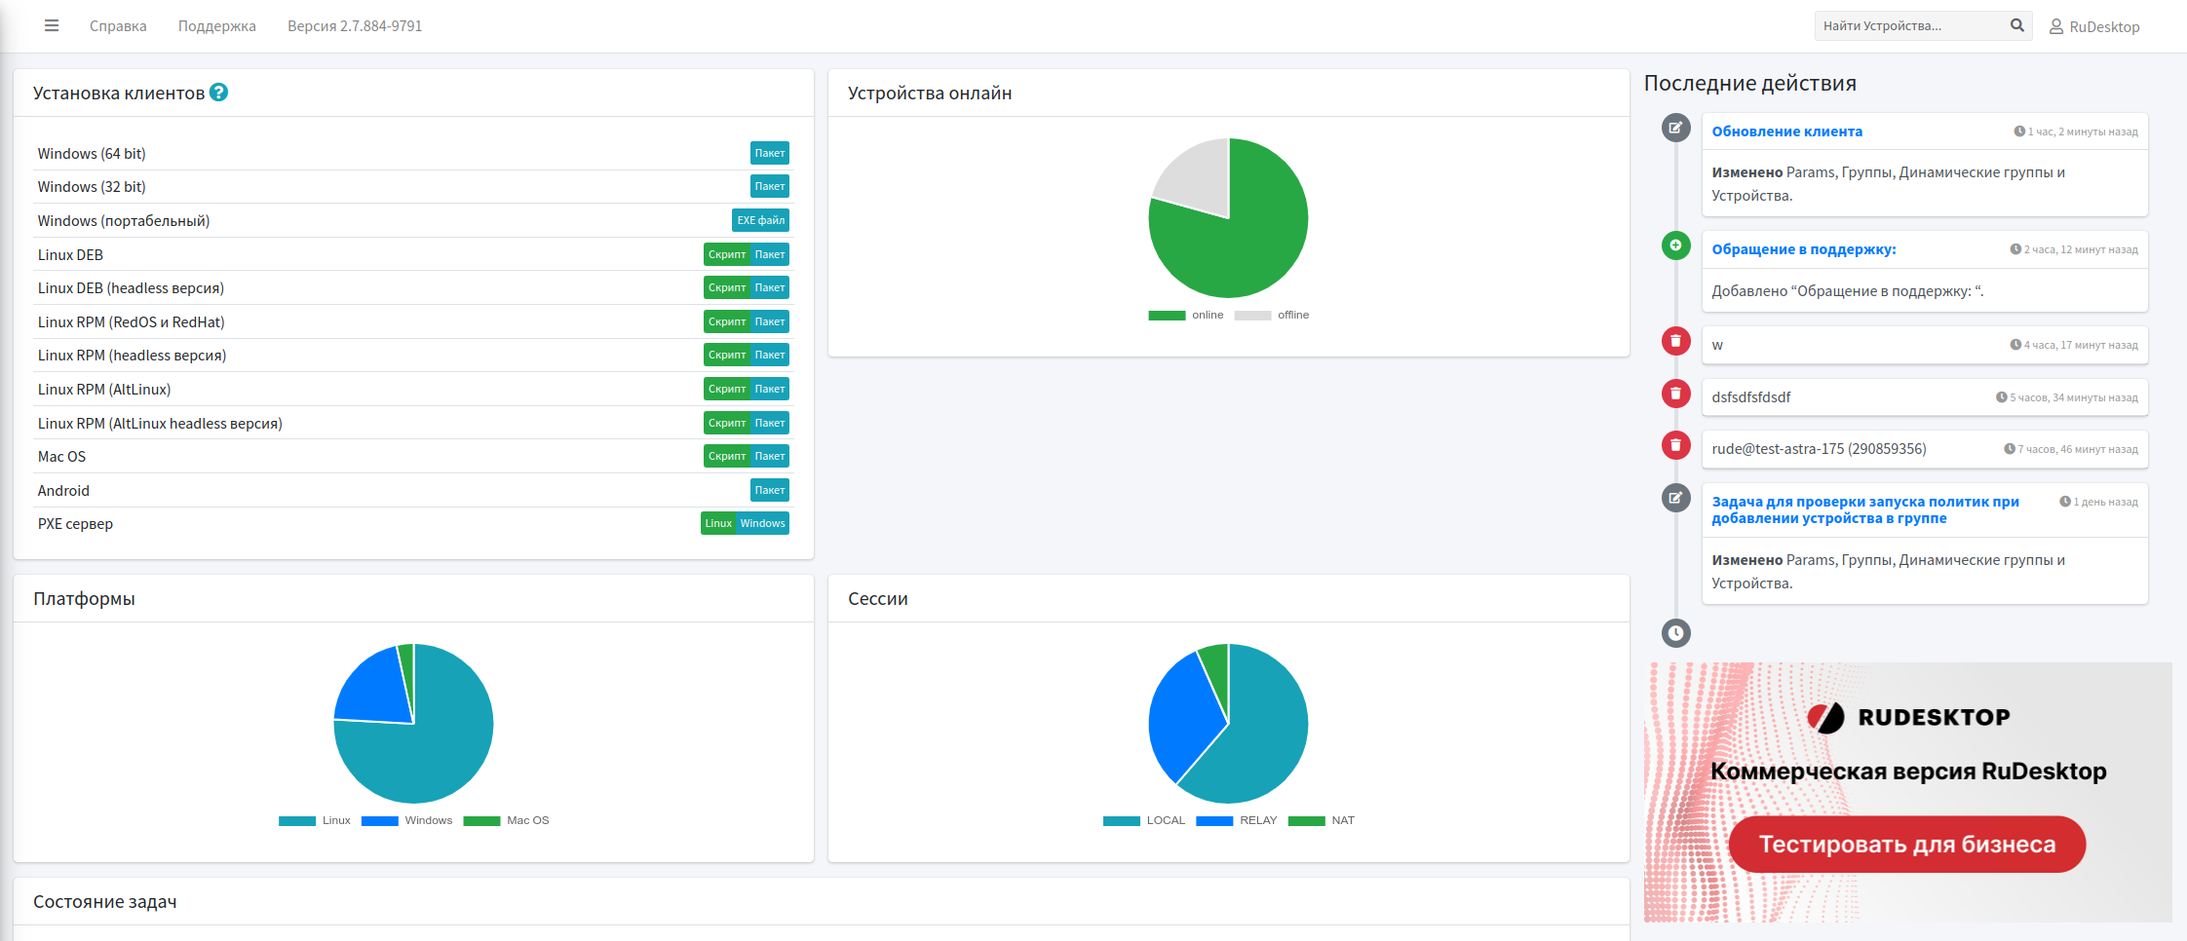2187x941 pixels.
Task: Click the clock icon ending the timeline
Action: pos(1675,633)
